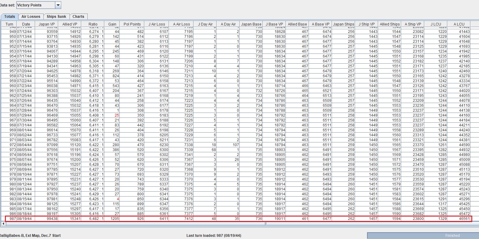This screenshot has width=479, height=239.
Task: Open the Ships Sunk tab
Action: (56, 17)
